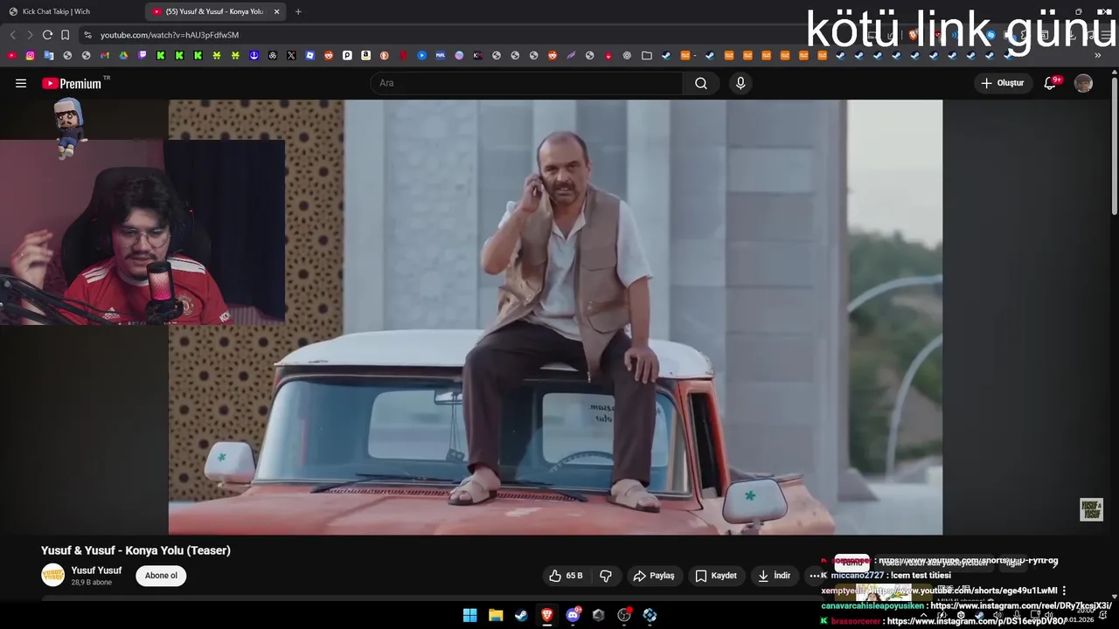Open Discord from the taskbar

click(x=573, y=615)
